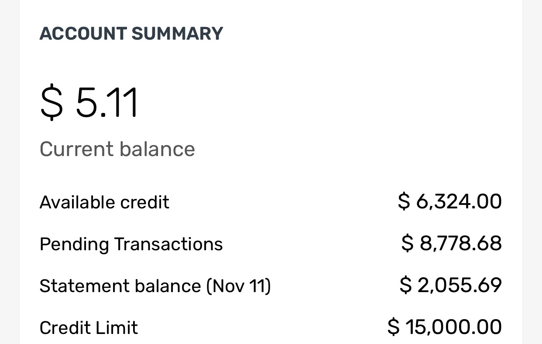The image size is (542, 344).
Task: Open Pending Transactions label
Action: (131, 244)
